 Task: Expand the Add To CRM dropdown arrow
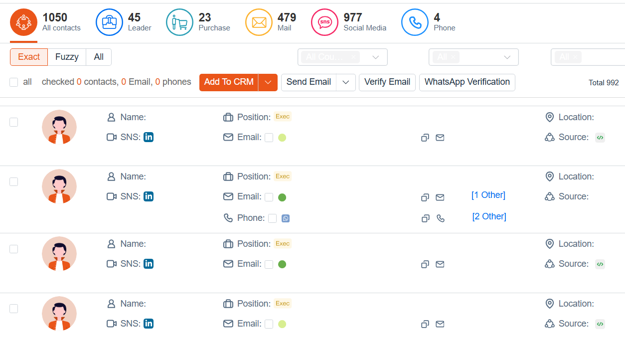pyautogui.click(x=268, y=82)
